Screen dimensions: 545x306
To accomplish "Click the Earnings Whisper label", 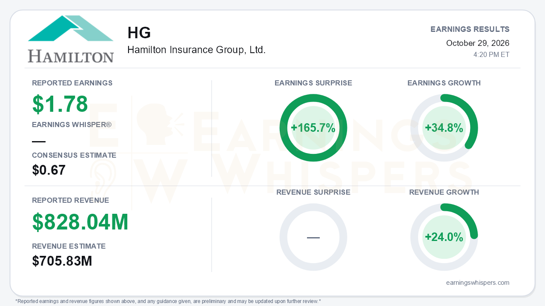I will coord(72,125).
